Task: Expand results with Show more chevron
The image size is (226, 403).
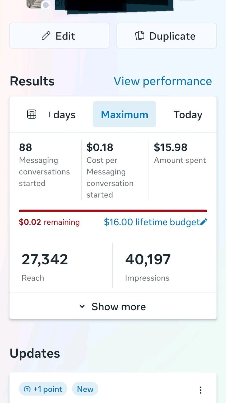Action: click(x=82, y=307)
